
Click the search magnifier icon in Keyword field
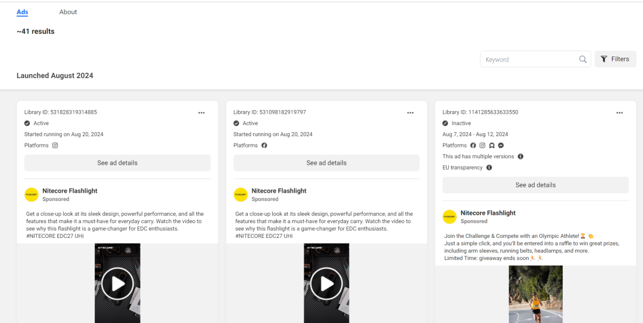coord(583,59)
